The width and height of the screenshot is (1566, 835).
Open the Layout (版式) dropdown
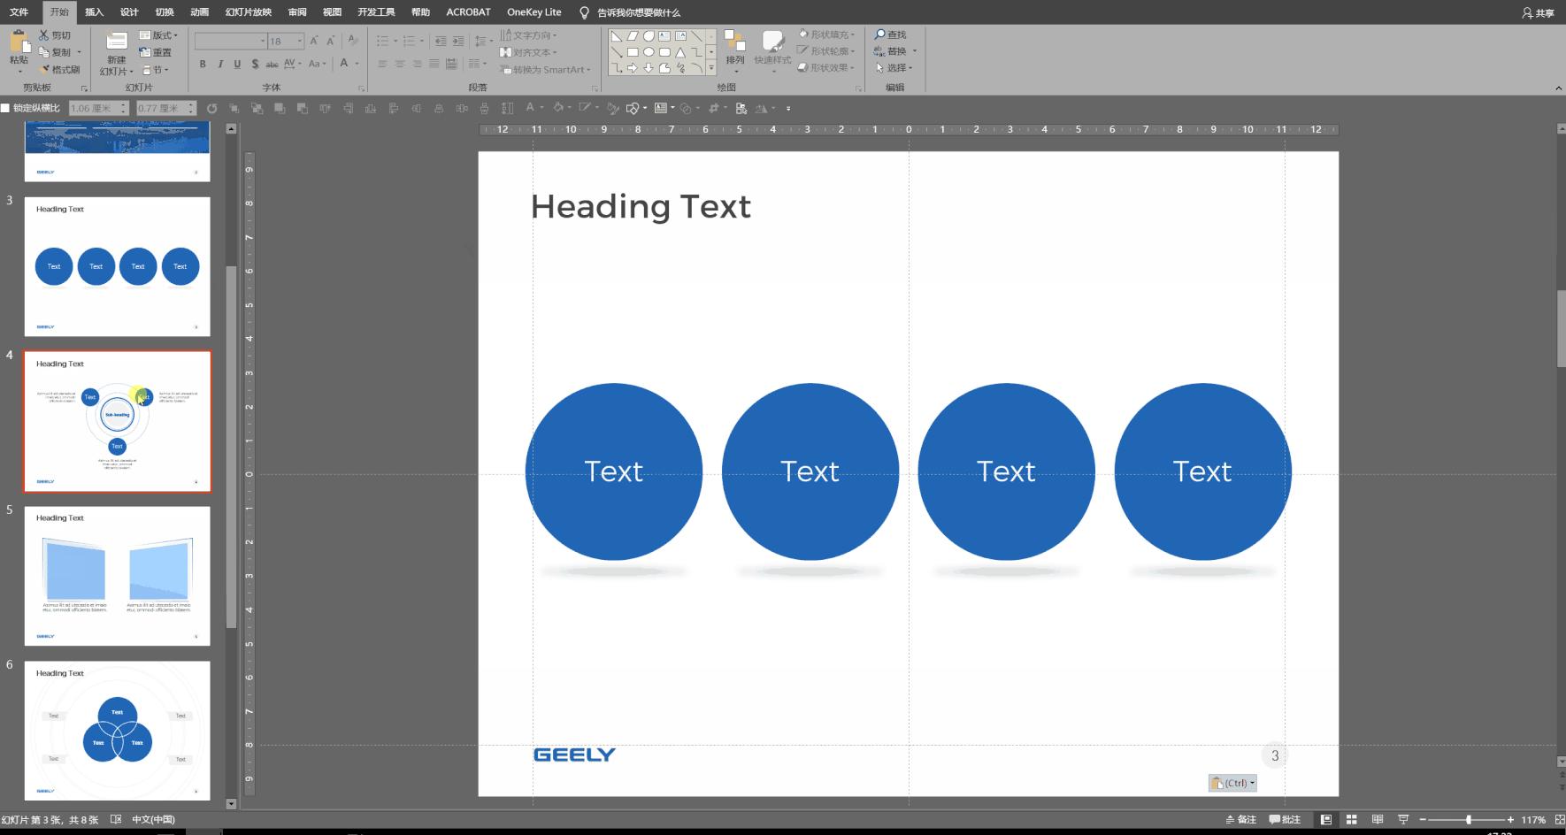[159, 35]
